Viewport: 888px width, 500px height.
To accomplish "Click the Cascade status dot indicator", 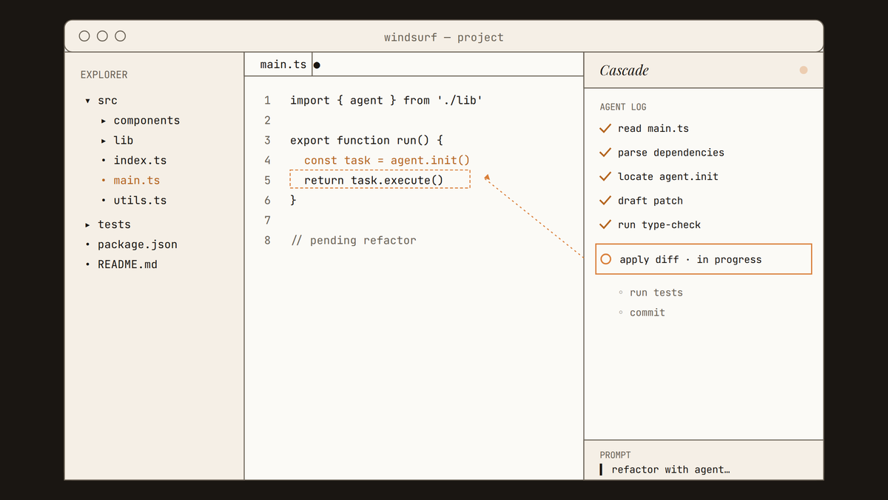I will point(804,70).
